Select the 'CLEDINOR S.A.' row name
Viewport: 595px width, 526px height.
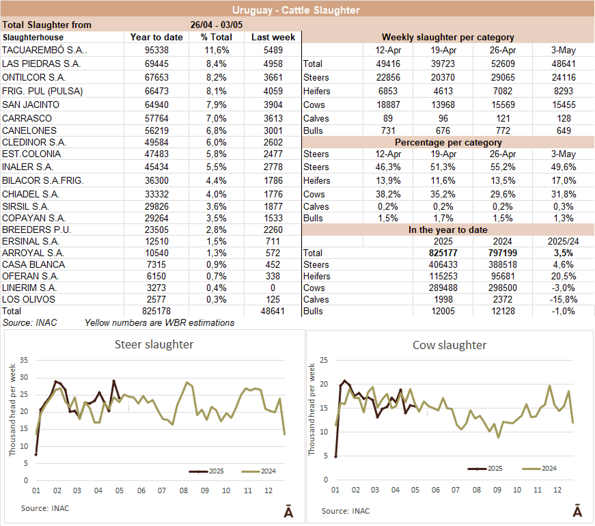[x=34, y=142]
